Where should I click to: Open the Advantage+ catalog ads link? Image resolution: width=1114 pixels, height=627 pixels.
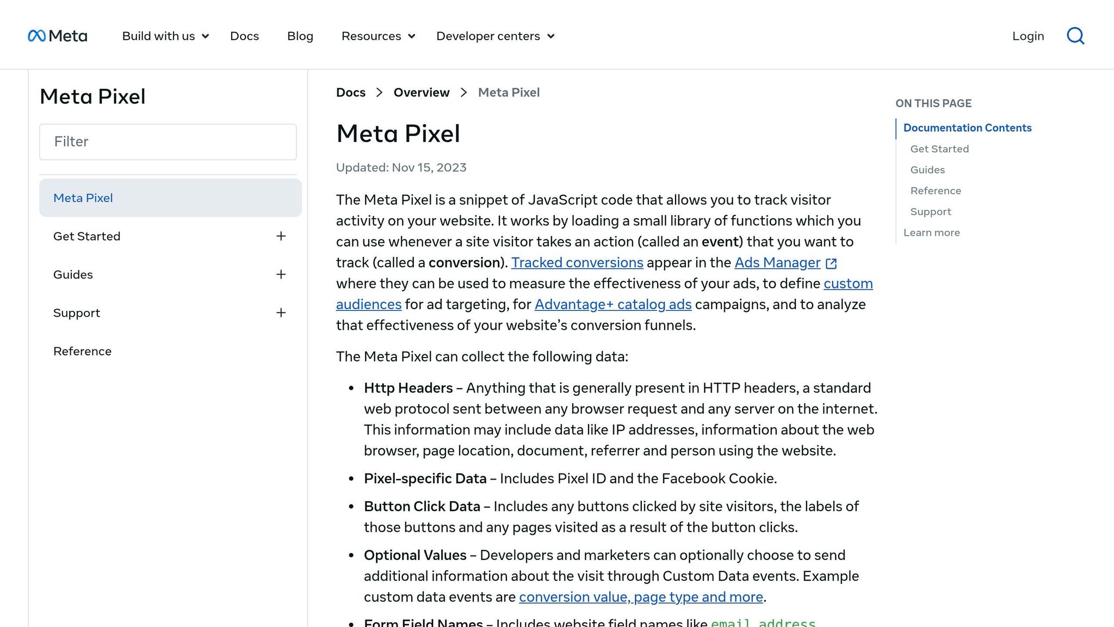pyautogui.click(x=613, y=304)
